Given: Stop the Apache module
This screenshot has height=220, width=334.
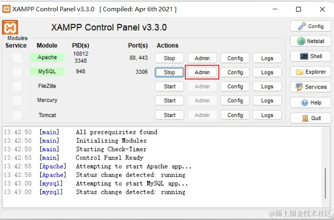Looking at the screenshot, I should click(169, 58).
